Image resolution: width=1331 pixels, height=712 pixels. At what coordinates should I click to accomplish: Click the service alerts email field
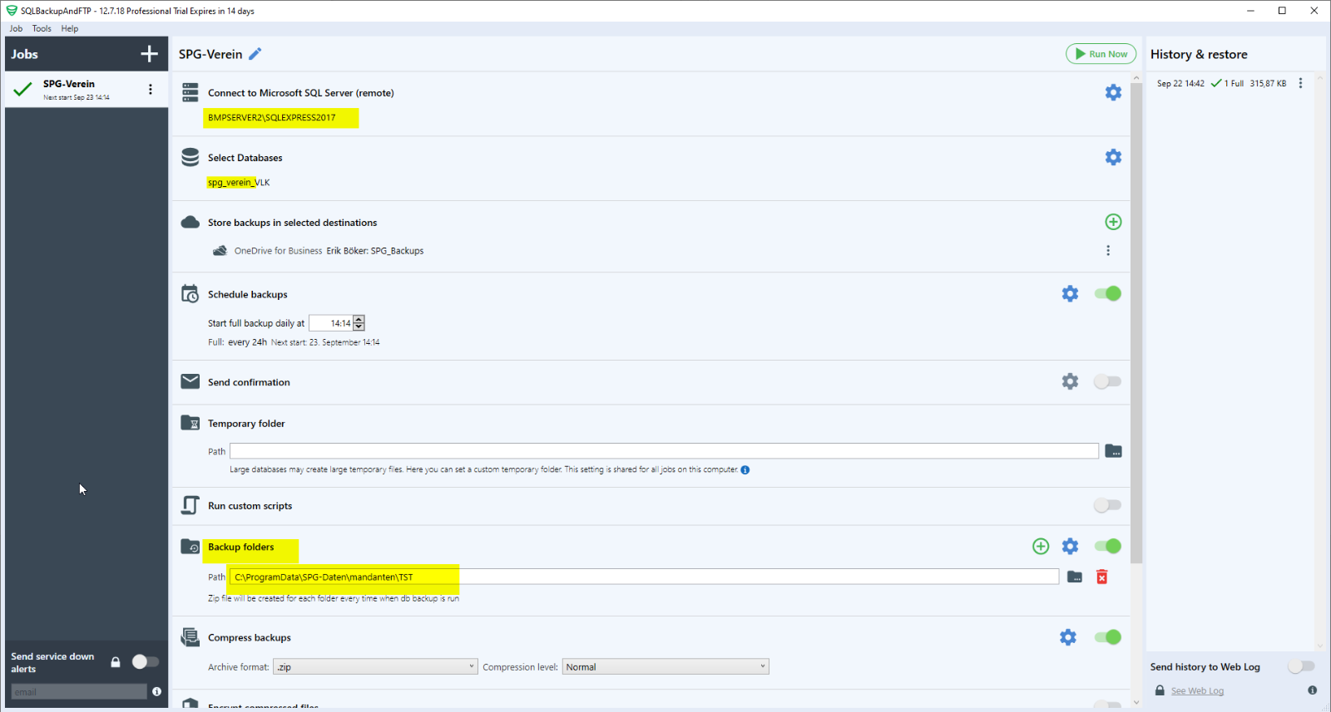[x=79, y=692]
